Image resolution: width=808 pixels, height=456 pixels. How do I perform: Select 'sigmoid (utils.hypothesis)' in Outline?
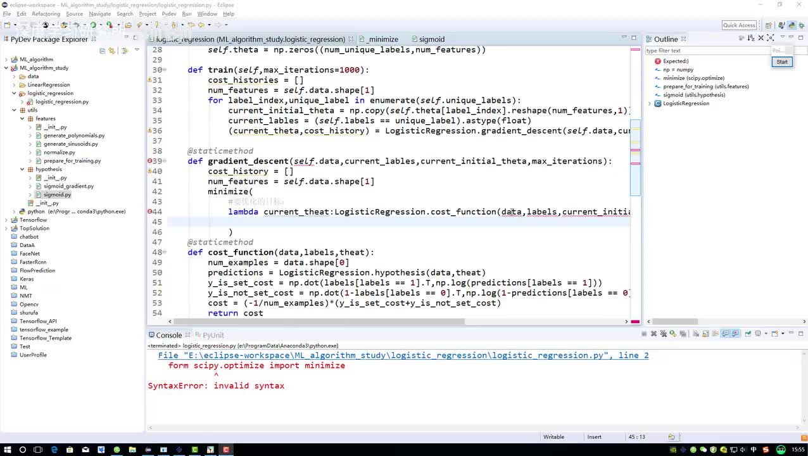(694, 95)
